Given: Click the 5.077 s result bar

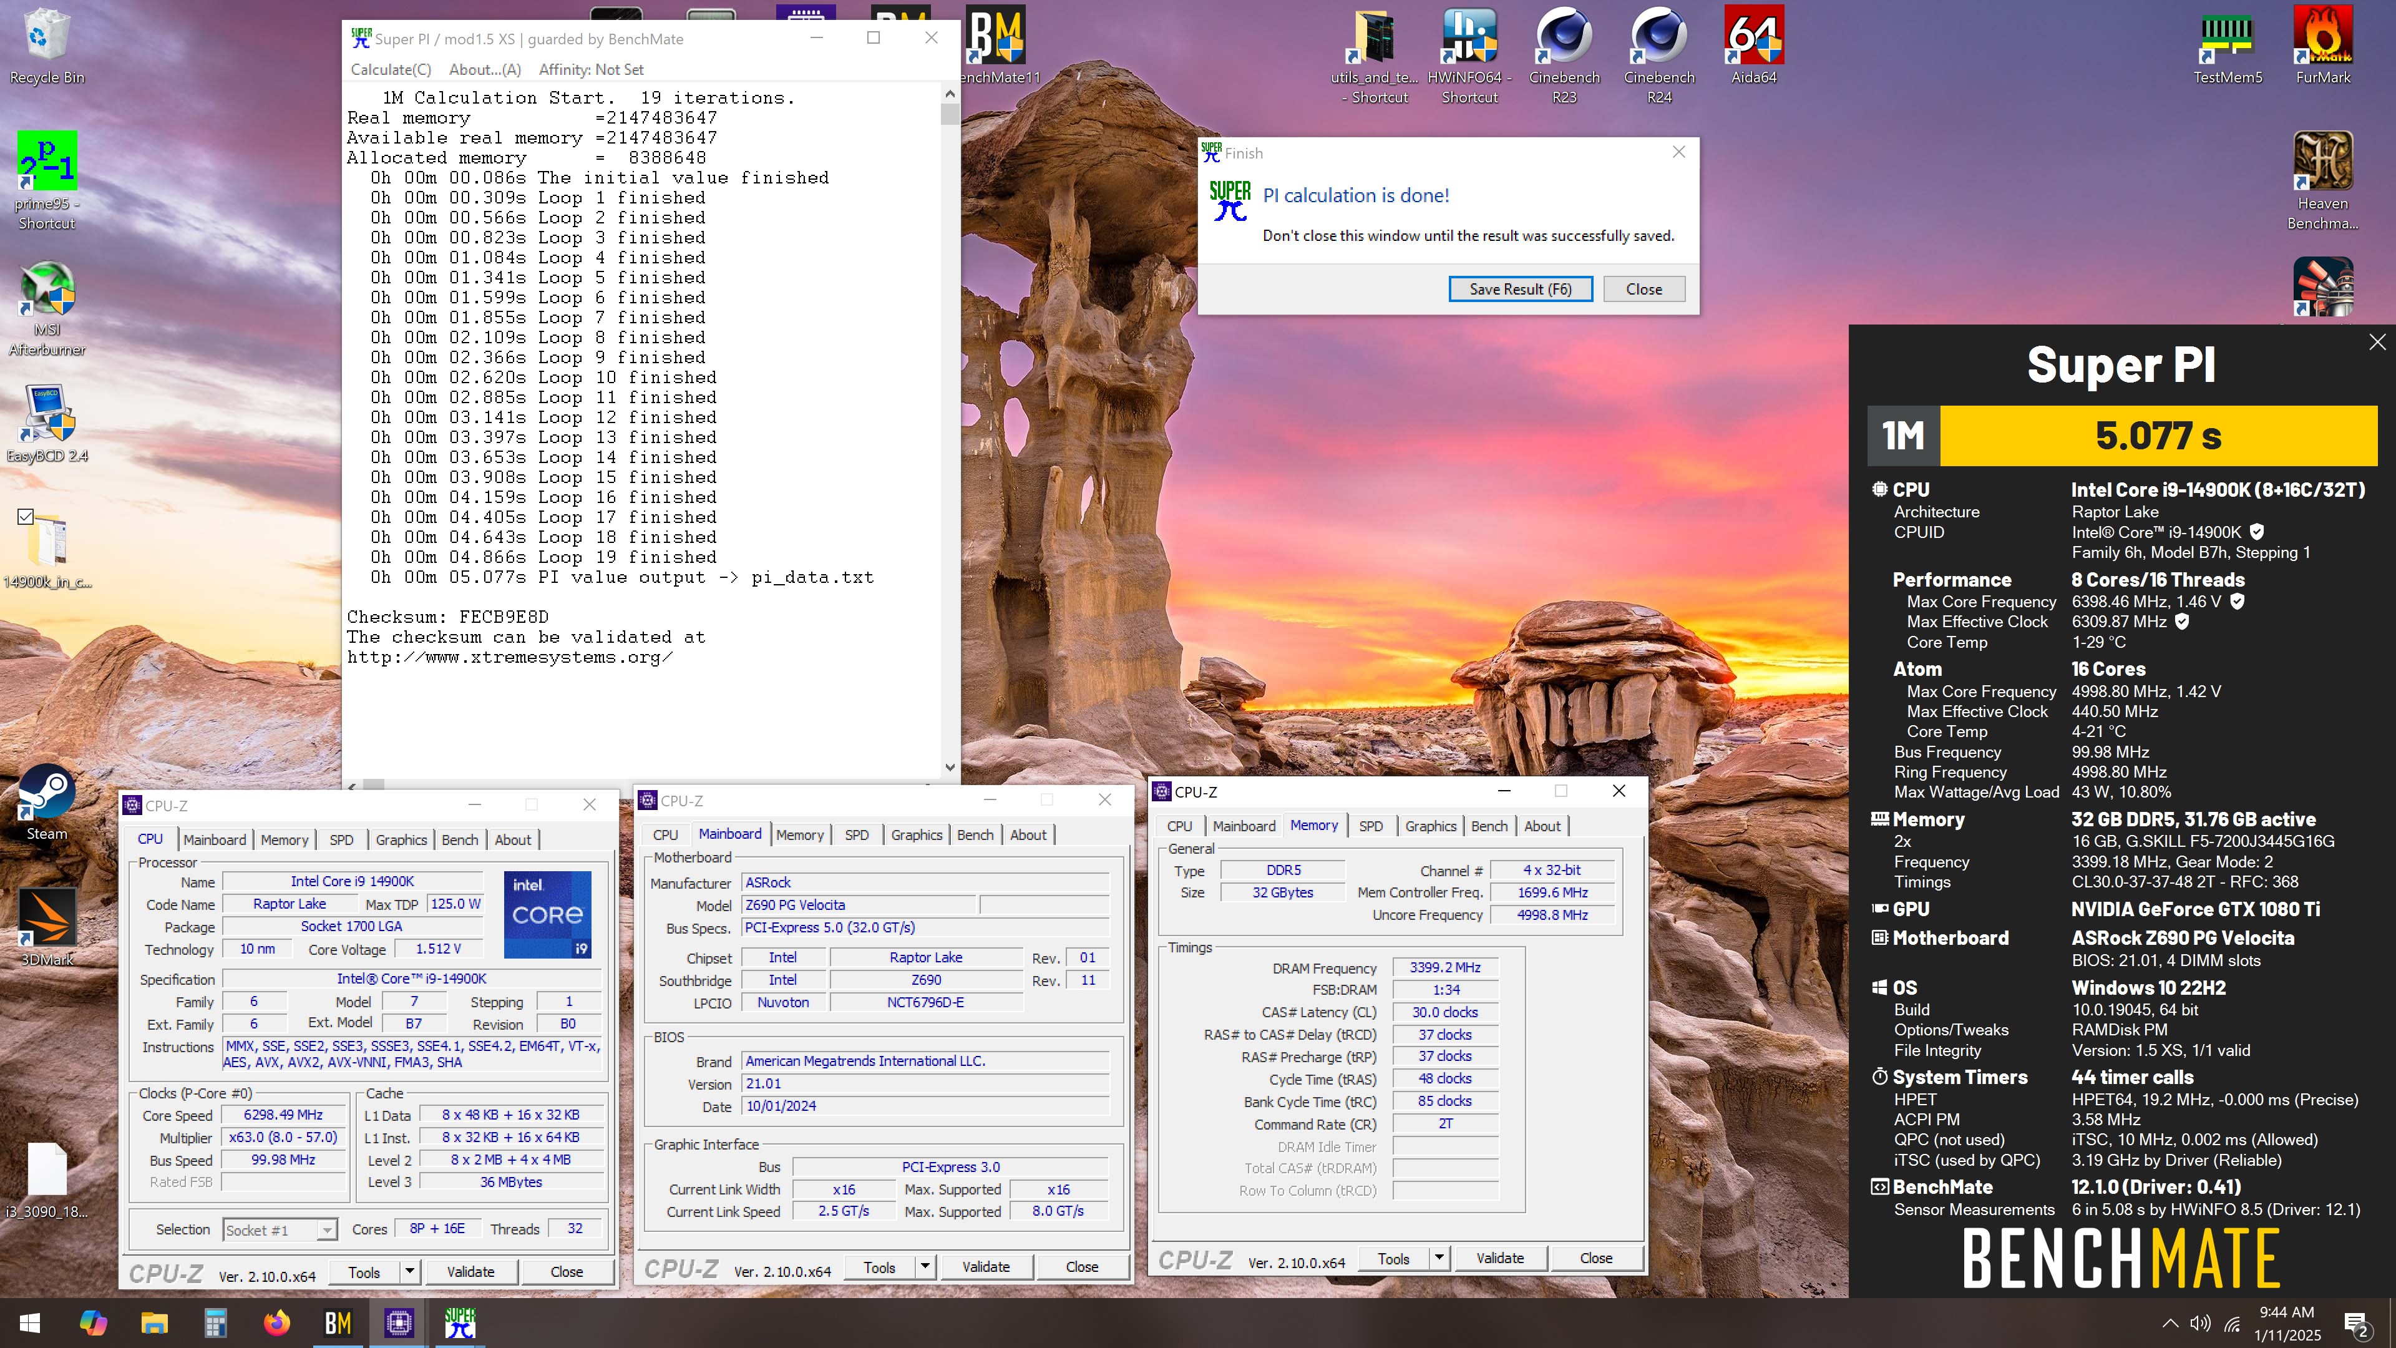Looking at the screenshot, I should (x=2158, y=436).
